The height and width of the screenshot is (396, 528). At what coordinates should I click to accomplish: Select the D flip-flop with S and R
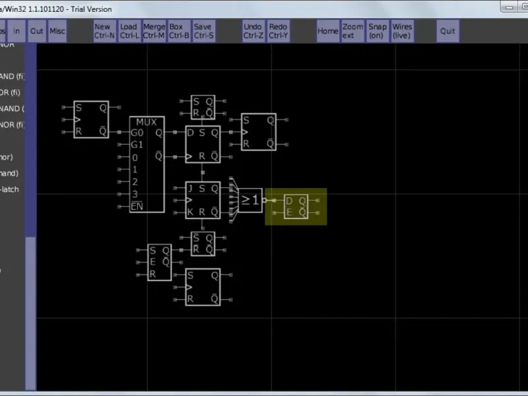pos(203,145)
